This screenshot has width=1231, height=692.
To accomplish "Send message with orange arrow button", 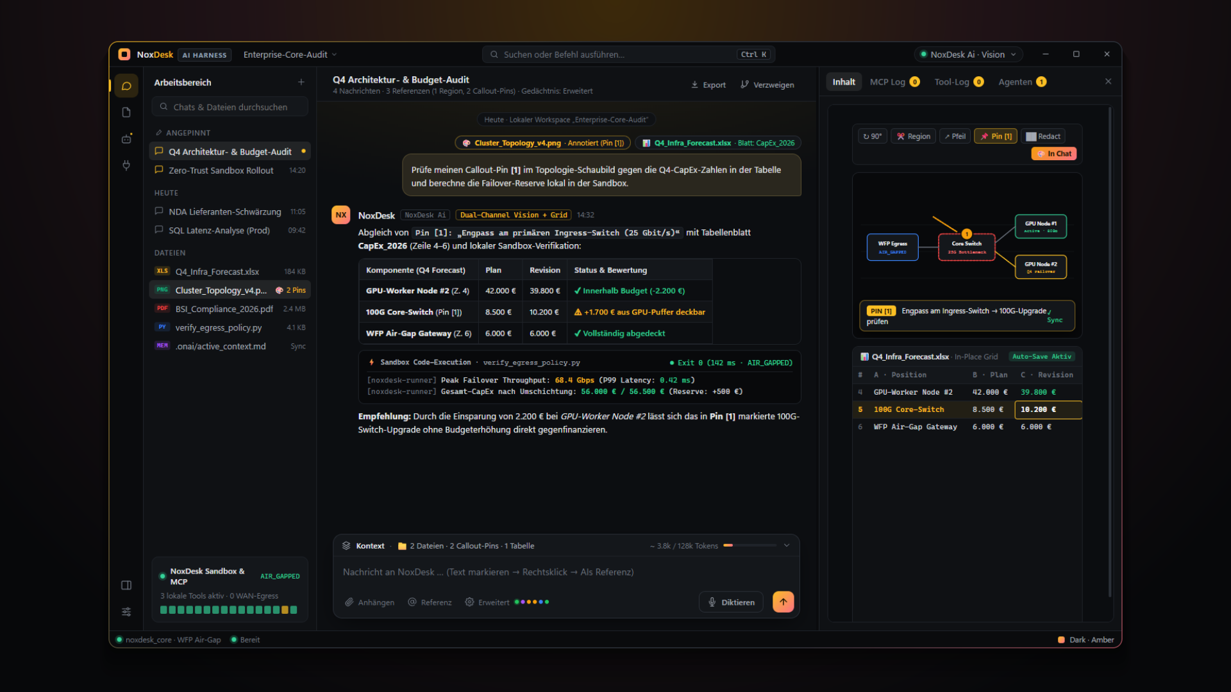I will [x=783, y=602].
